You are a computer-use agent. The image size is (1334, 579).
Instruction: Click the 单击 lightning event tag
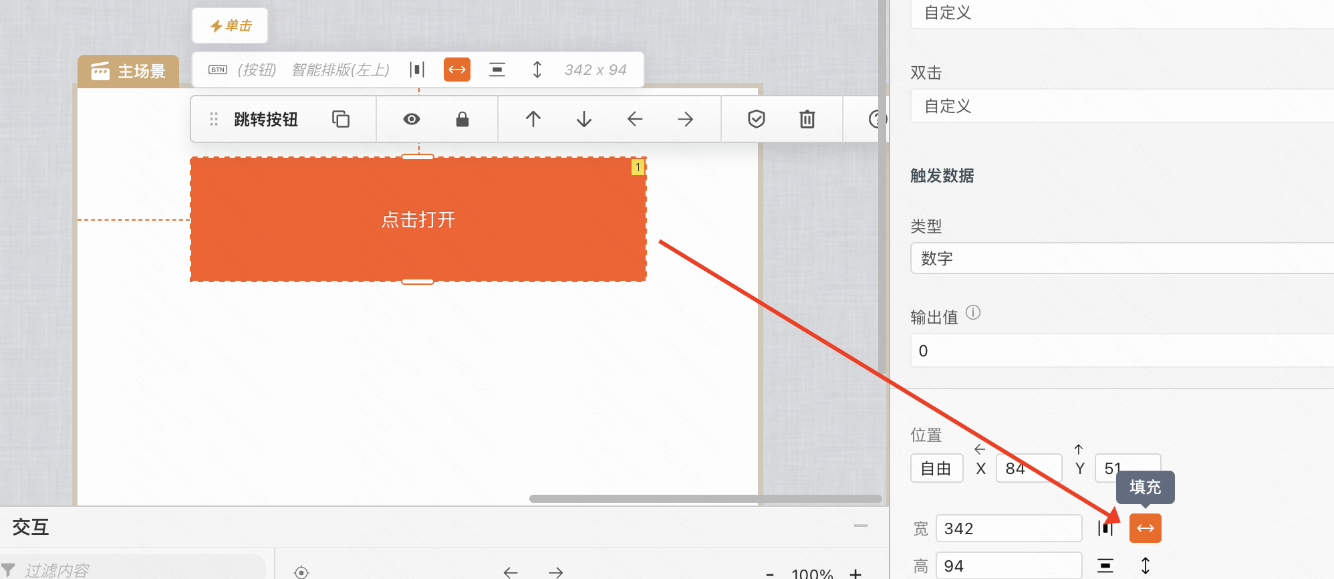pyautogui.click(x=231, y=26)
